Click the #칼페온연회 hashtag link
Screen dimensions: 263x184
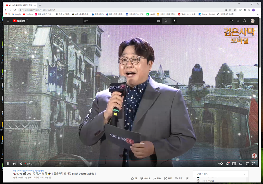tap(39, 171)
